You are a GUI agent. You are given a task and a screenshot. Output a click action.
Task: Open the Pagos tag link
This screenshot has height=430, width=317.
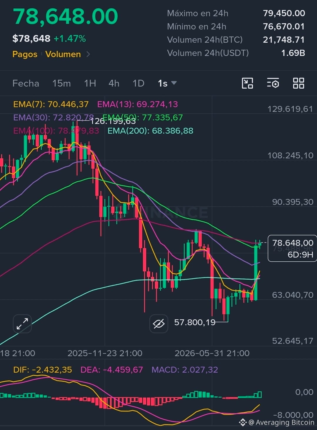coord(25,54)
